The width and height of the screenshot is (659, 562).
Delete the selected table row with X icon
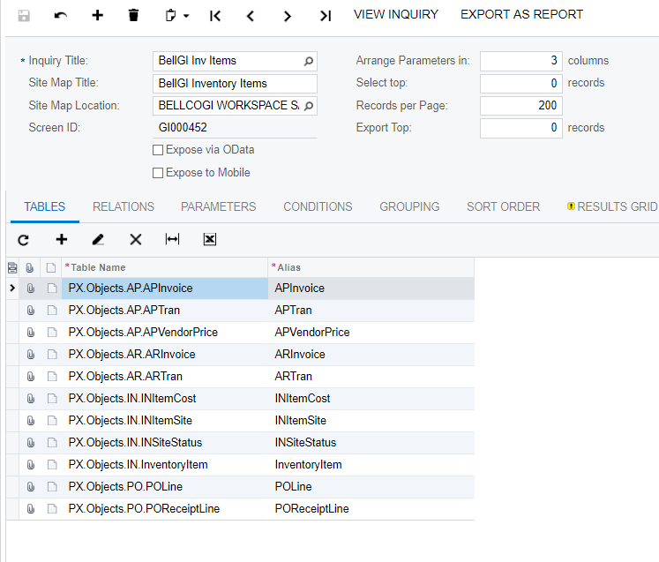tap(135, 239)
